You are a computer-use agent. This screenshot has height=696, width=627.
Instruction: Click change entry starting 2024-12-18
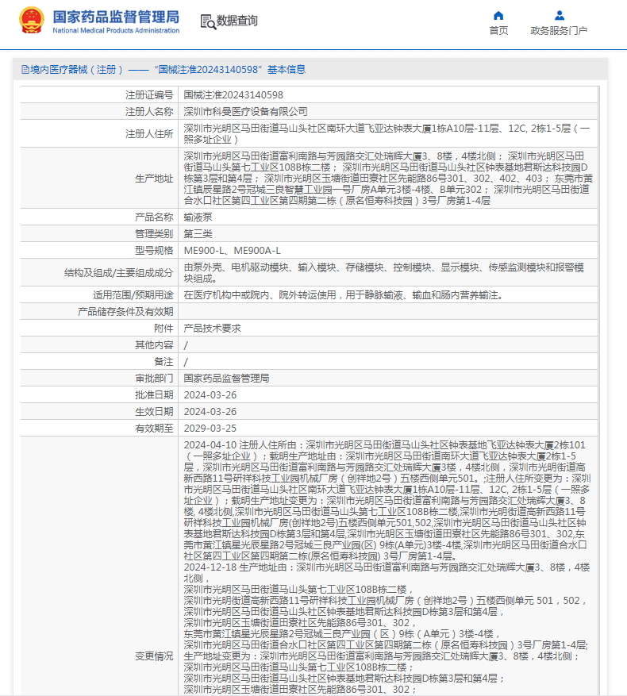click(387, 628)
